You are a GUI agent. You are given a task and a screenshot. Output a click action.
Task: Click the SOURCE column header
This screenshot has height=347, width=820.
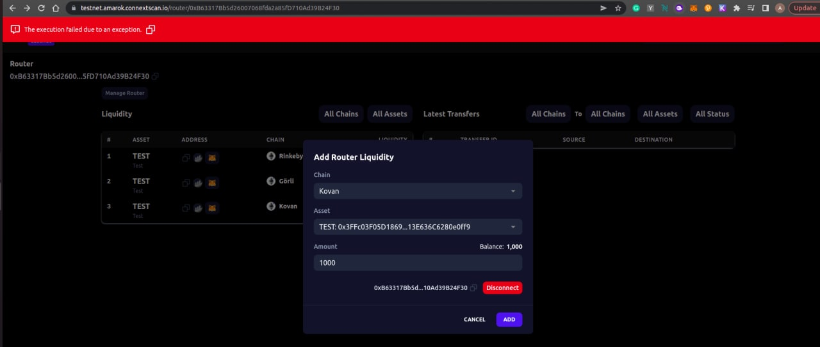pyautogui.click(x=574, y=140)
